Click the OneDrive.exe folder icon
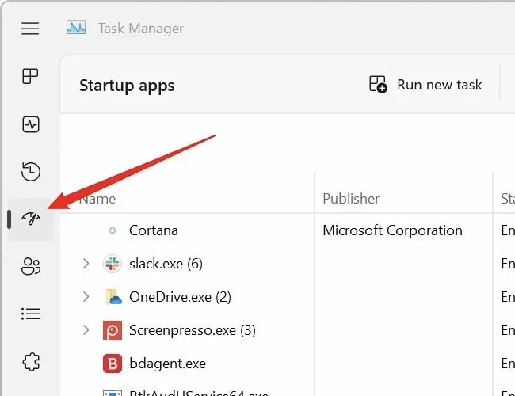This screenshot has width=515, height=396. pyautogui.click(x=113, y=297)
